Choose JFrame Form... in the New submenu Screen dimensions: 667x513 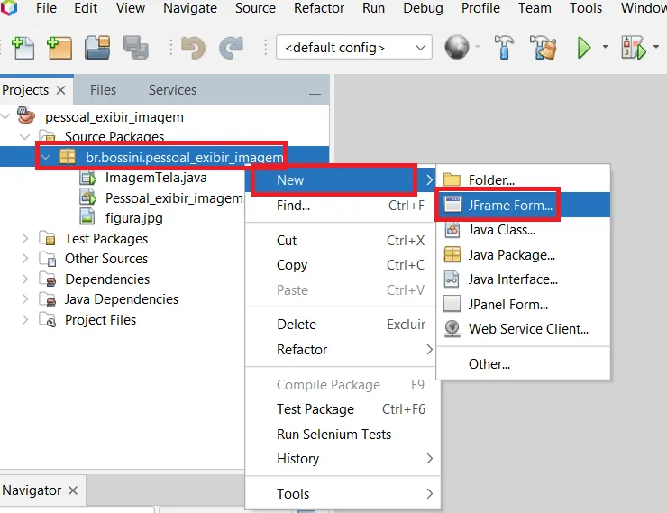523,205
